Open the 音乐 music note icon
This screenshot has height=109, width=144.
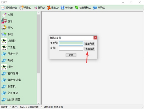click(4, 21)
